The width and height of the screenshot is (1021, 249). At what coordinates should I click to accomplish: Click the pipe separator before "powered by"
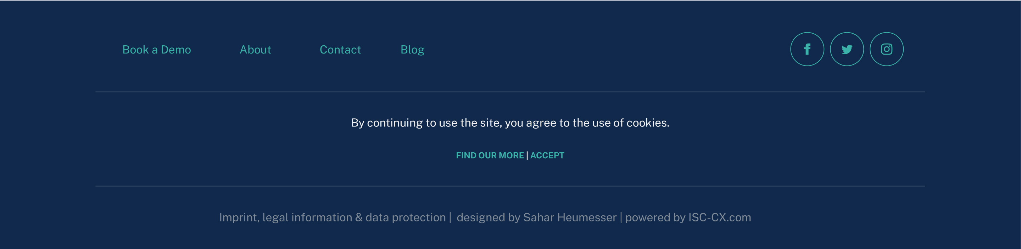[621, 217]
